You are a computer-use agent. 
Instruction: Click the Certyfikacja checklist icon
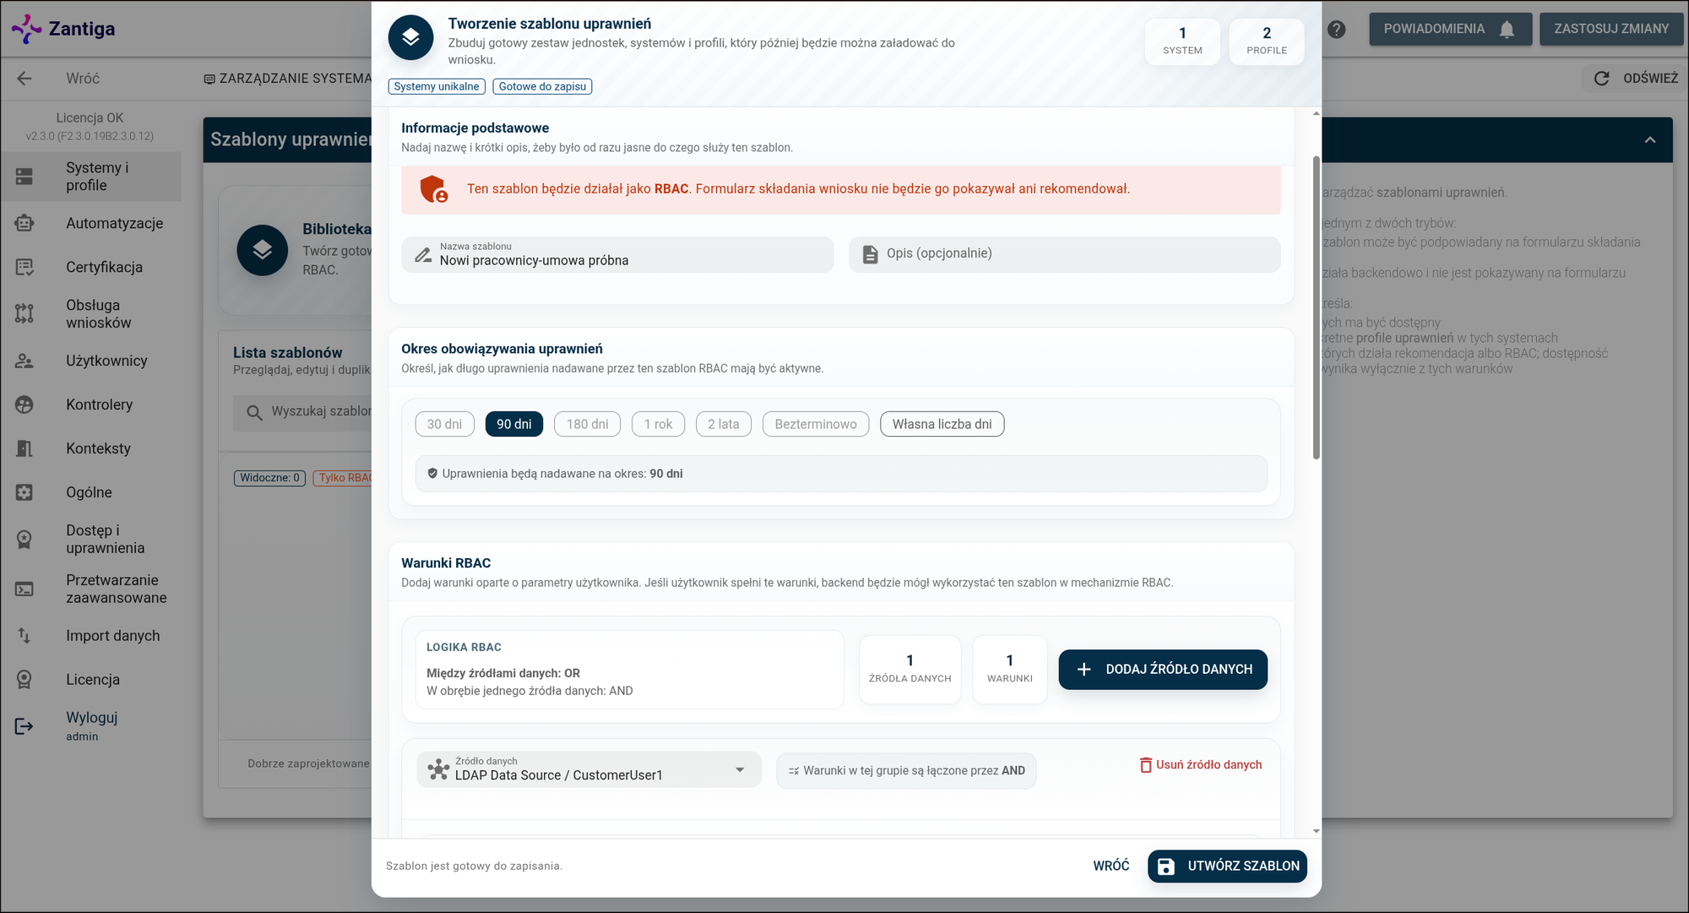(24, 267)
